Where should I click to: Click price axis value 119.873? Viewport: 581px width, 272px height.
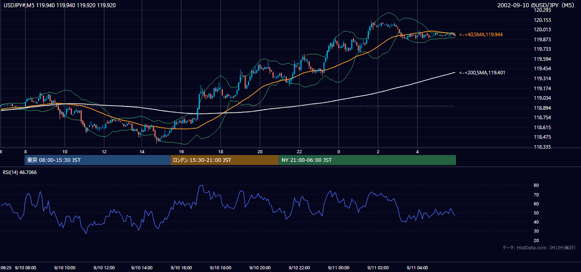(x=542, y=39)
